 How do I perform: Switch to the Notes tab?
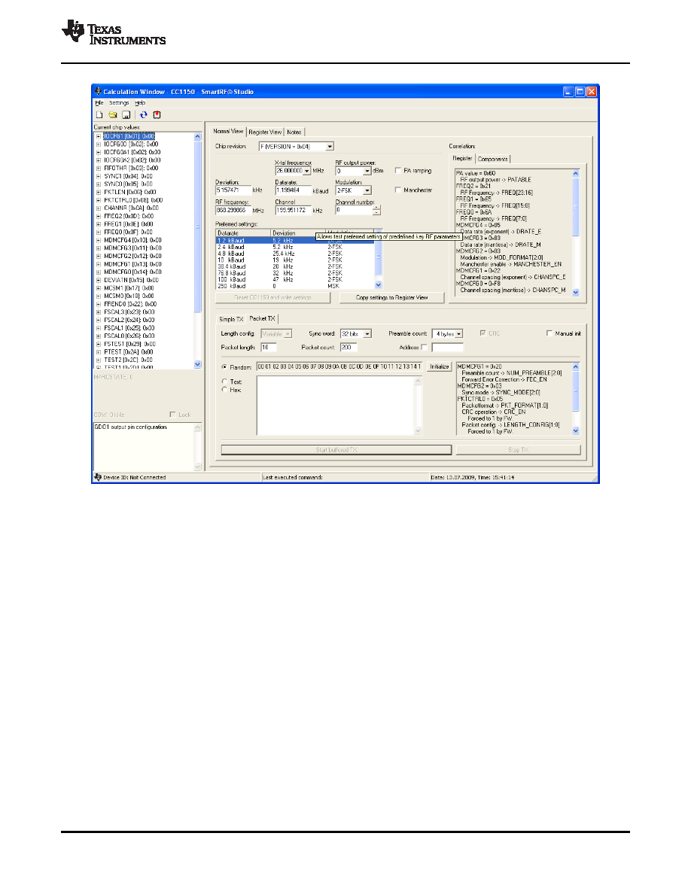tap(294, 132)
